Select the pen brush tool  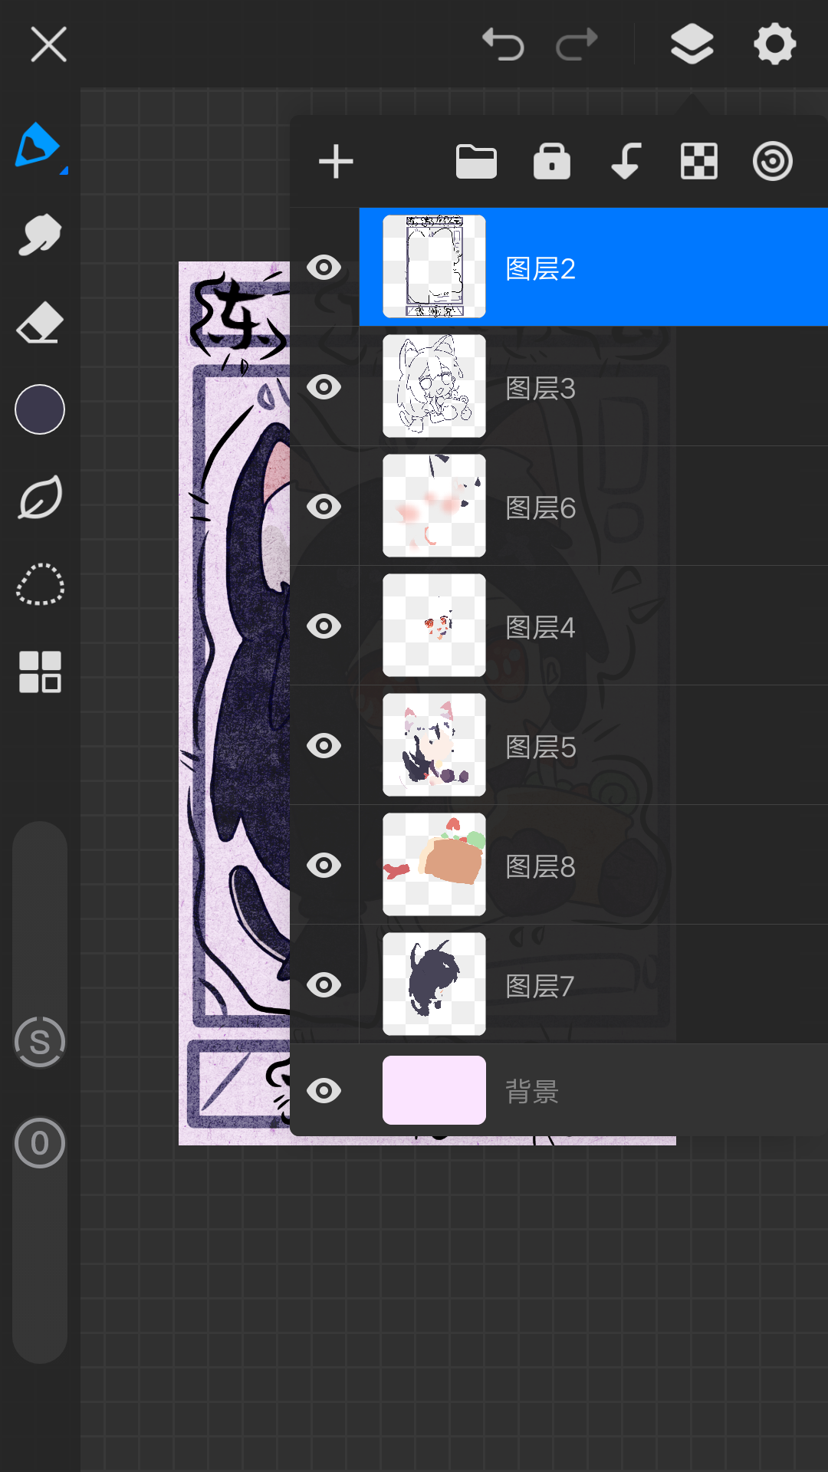coord(38,145)
